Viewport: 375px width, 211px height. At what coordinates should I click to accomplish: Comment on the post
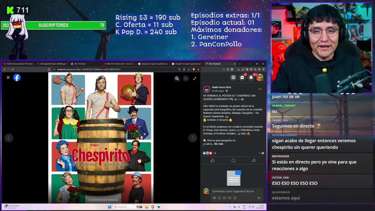[233, 160]
